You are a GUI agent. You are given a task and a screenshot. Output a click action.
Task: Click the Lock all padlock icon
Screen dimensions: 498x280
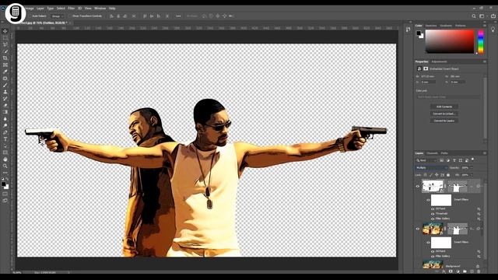[x=448, y=175]
